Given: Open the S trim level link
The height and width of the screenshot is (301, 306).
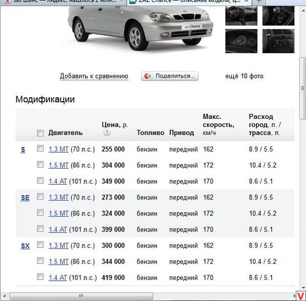Looking at the screenshot, I should pyautogui.click(x=23, y=150).
